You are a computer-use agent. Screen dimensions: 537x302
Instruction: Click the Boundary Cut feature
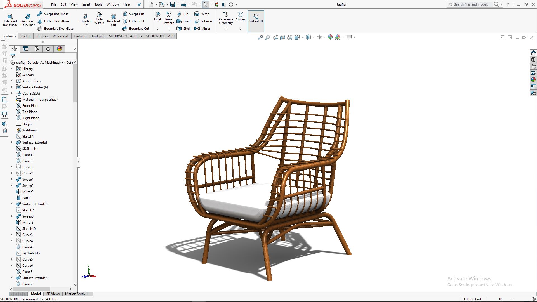pyautogui.click(x=136, y=29)
